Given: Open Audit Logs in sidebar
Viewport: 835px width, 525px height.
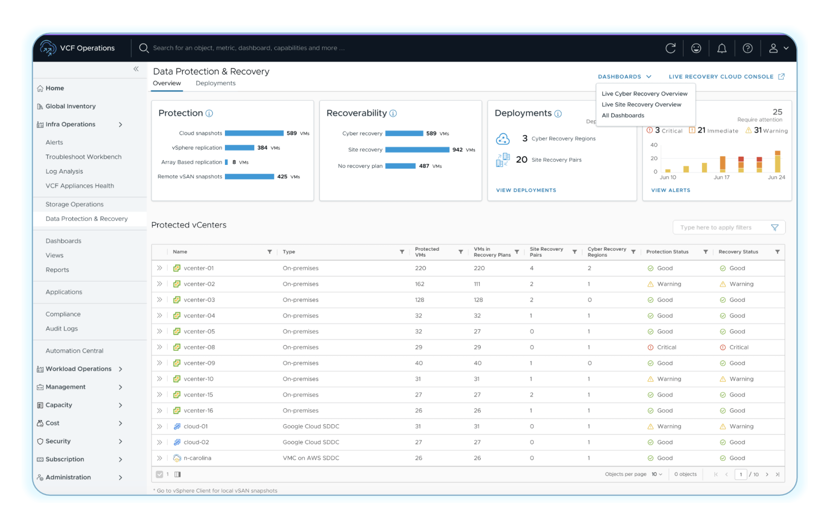Looking at the screenshot, I should click(x=62, y=329).
